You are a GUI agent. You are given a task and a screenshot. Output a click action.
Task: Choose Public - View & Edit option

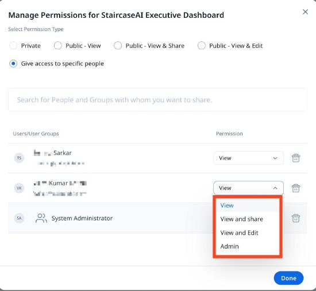(x=202, y=46)
